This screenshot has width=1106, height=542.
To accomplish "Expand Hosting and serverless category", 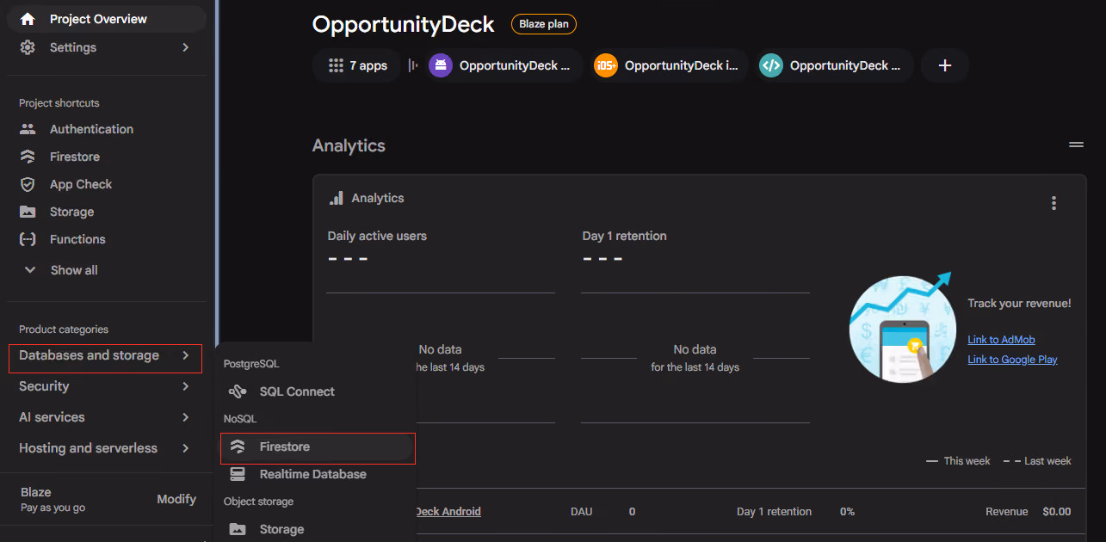I will click(105, 448).
